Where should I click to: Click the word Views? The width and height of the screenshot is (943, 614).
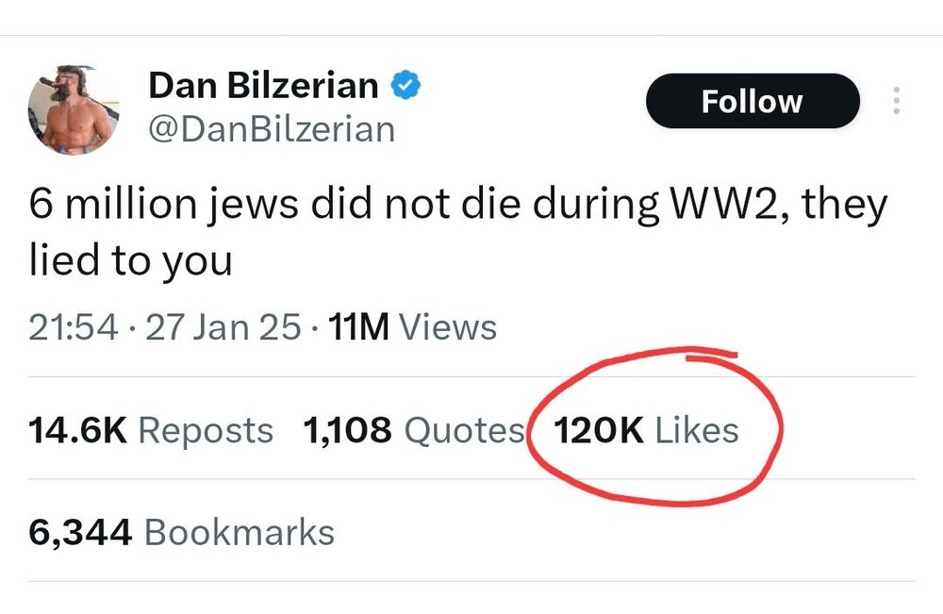click(x=448, y=327)
